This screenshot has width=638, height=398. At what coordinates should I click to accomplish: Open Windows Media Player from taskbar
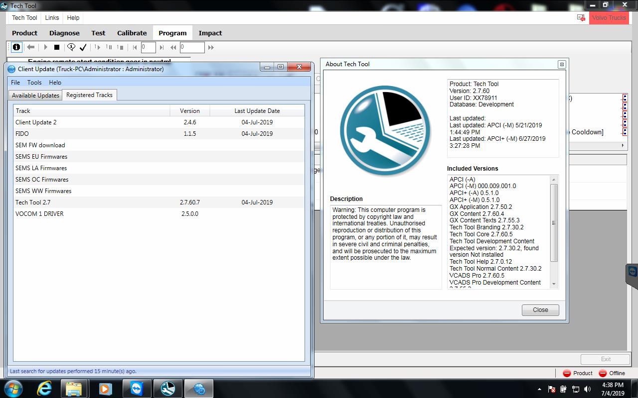pyautogui.click(x=105, y=388)
